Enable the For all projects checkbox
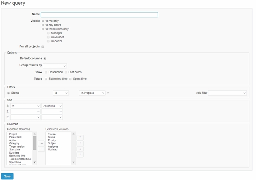This screenshot has height=180, width=256. (43, 47)
